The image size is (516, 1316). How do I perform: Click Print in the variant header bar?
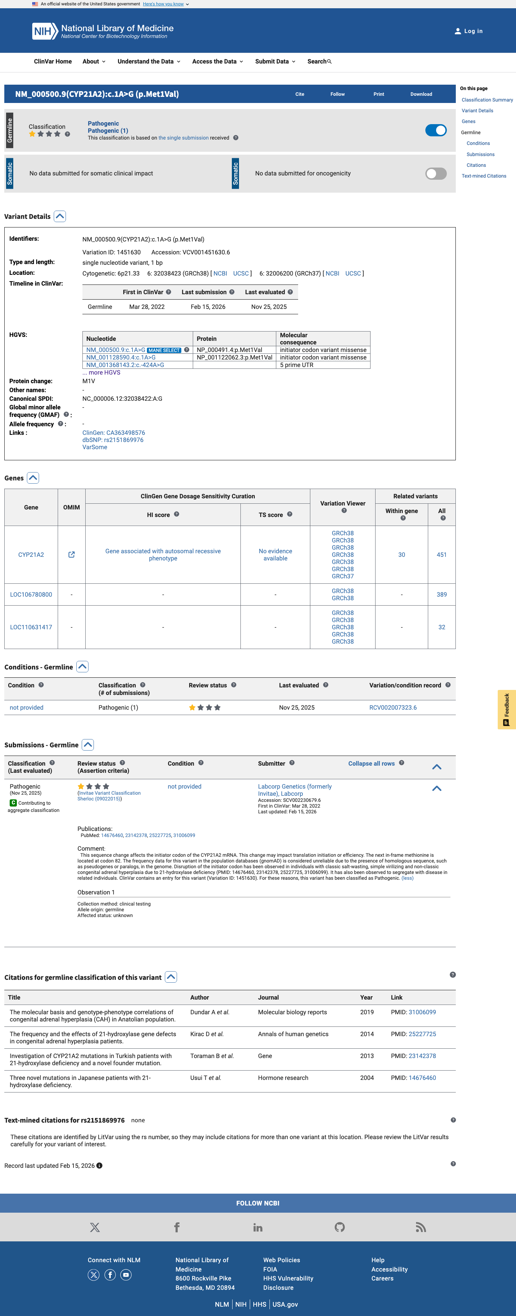[379, 94]
